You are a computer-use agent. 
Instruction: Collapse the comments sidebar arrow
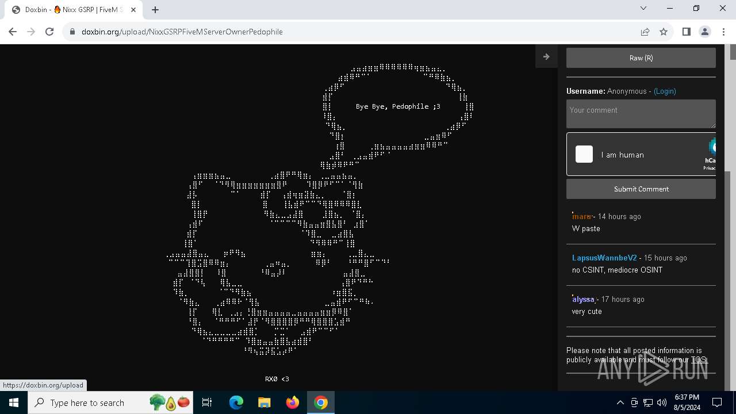point(546,56)
